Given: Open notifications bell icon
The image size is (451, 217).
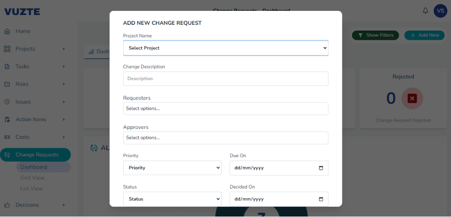Looking at the screenshot, I should pos(426,11).
